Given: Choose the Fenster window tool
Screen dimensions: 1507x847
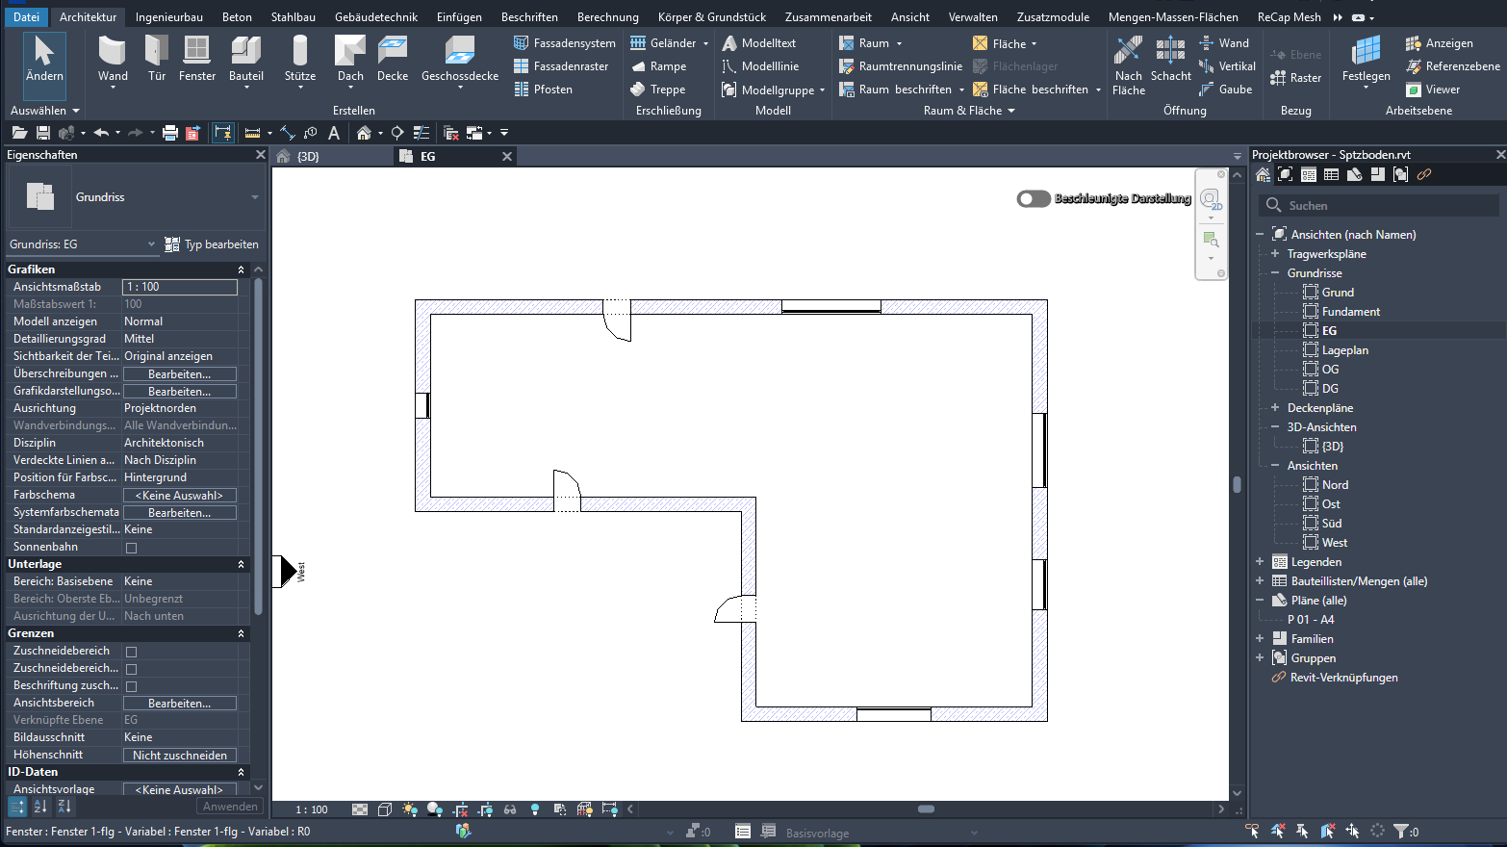Looking at the screenshot, I should [x=197, y=59].
